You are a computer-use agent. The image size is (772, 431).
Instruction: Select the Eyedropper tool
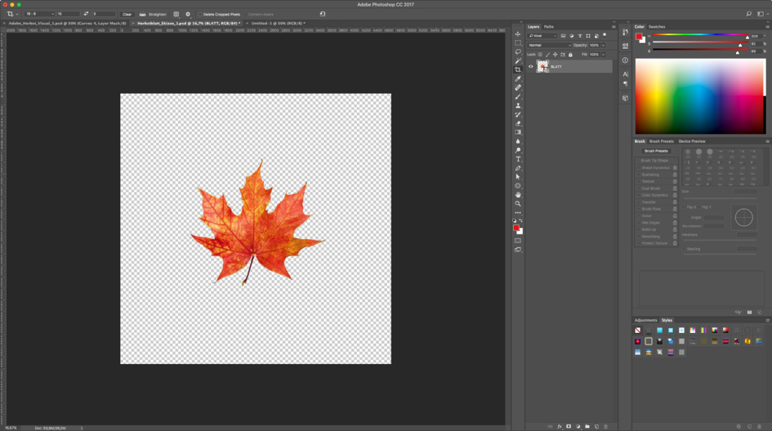(518, 79)
